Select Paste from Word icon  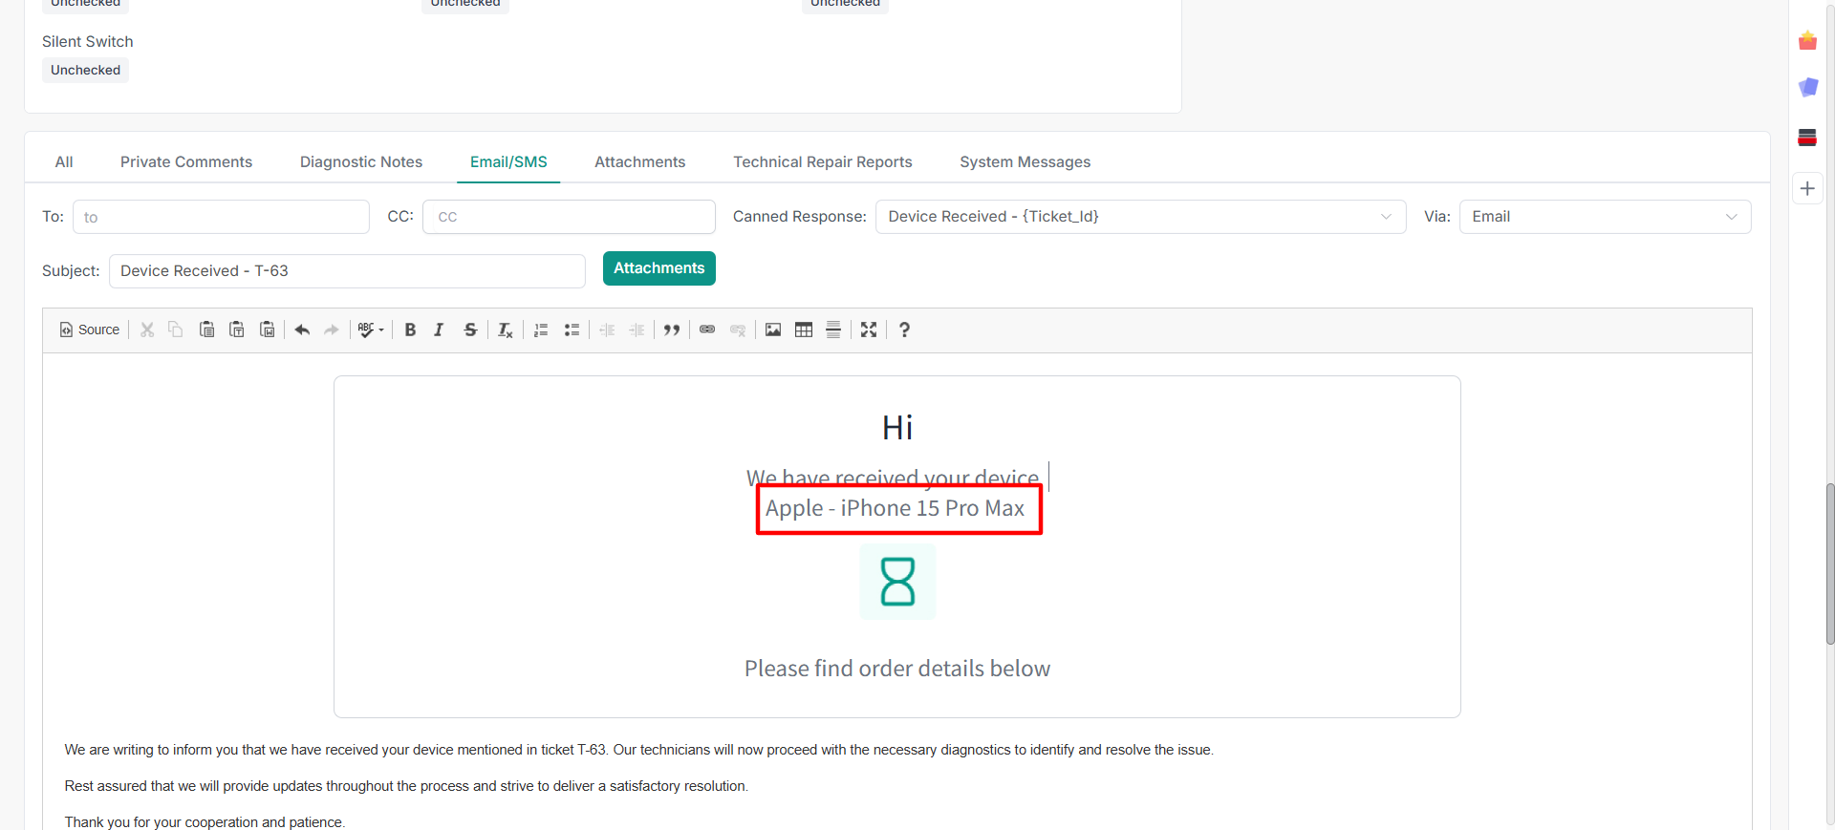pyautogui.click(x=268, y=330)
